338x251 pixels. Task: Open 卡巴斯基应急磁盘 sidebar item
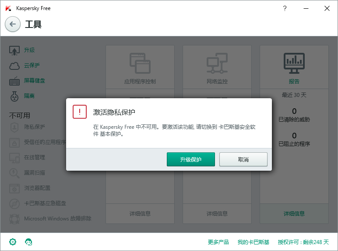click(x=45, y=203)
